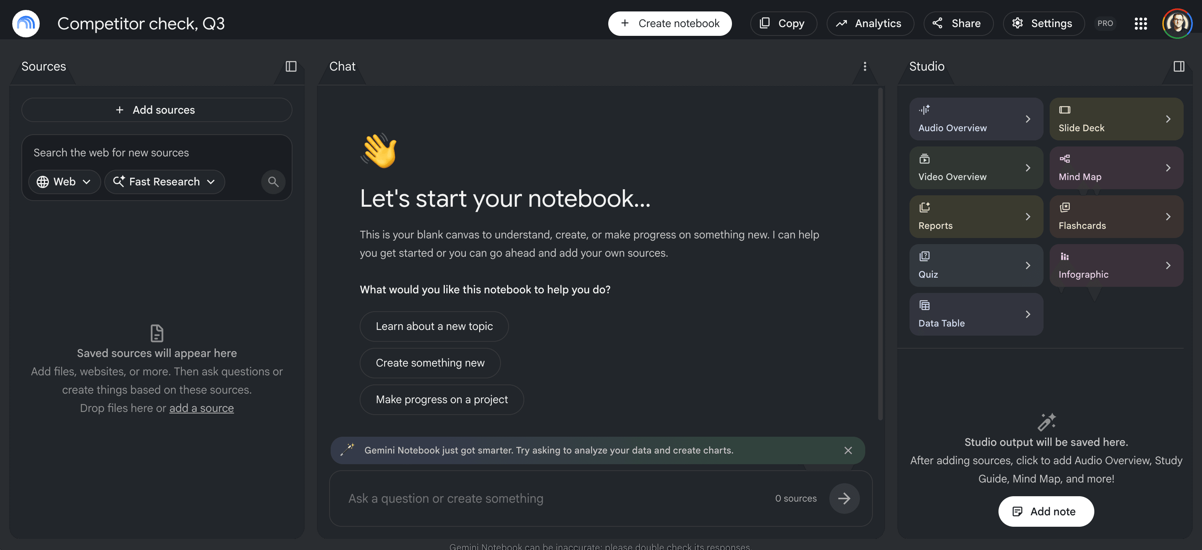Expand Slide Deck options chevron
Screen dimensions: 1202x550
click(x=1168, y=119)
